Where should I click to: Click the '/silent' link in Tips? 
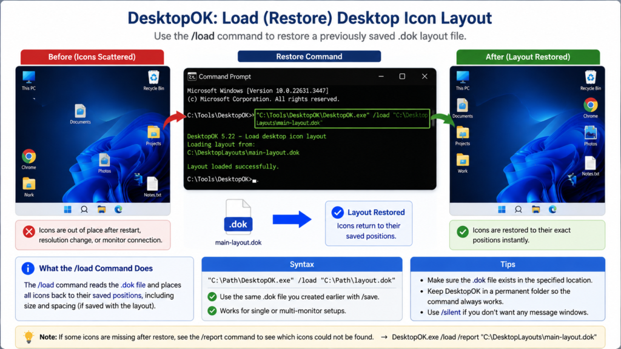(451, 312)
